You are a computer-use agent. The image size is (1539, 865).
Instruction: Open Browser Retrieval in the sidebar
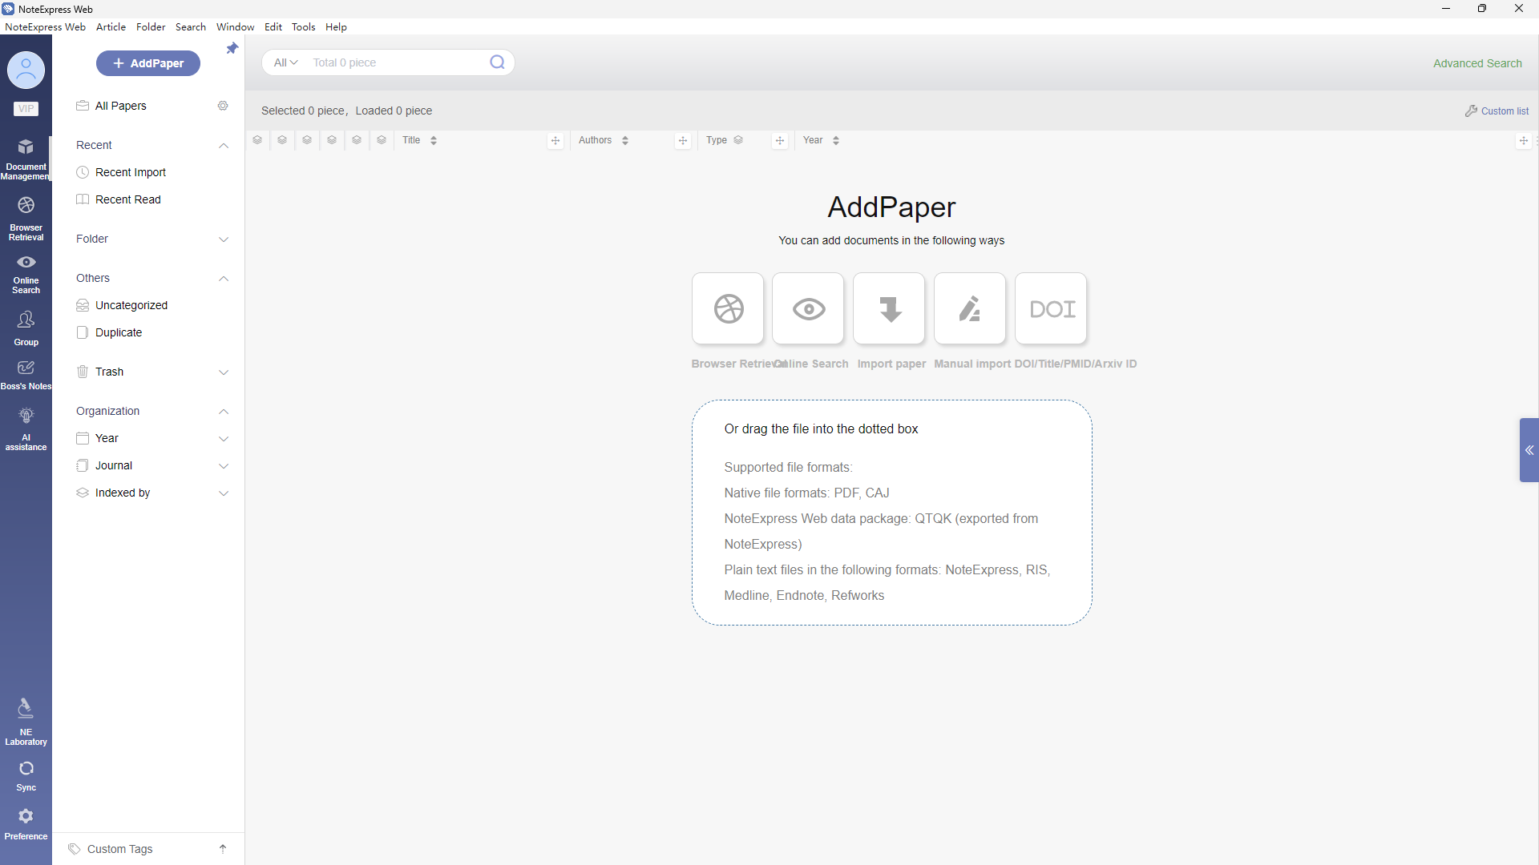pos(26,218)
